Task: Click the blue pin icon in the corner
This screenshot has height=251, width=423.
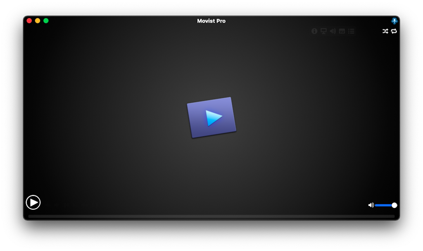Action: click(394, 20)
